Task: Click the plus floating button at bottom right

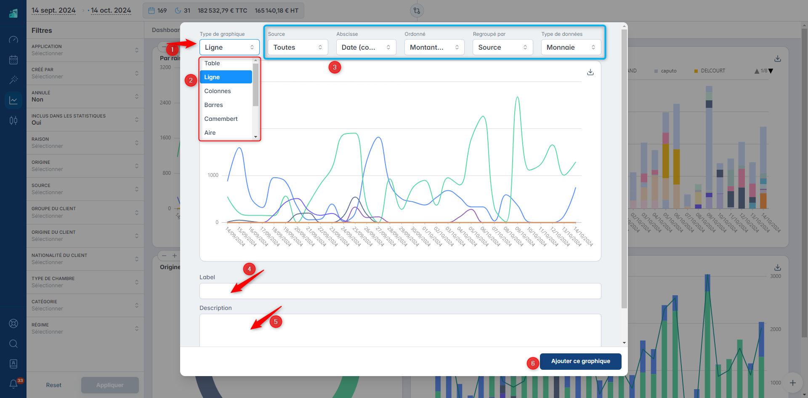Action: [x=793, y=383]
